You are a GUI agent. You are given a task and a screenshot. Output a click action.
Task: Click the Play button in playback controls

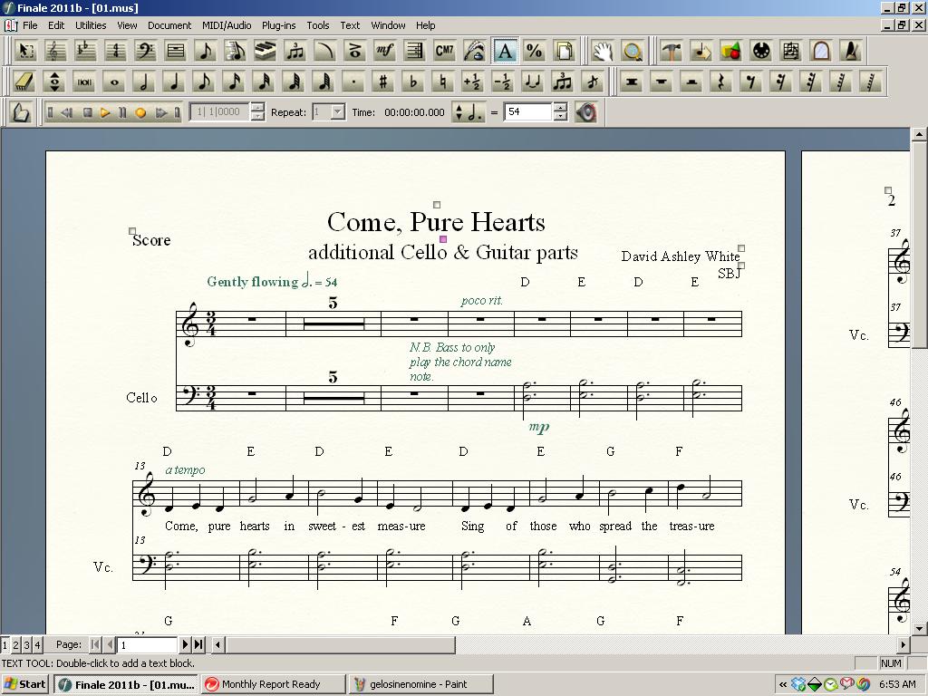click(x=105, y=112)
